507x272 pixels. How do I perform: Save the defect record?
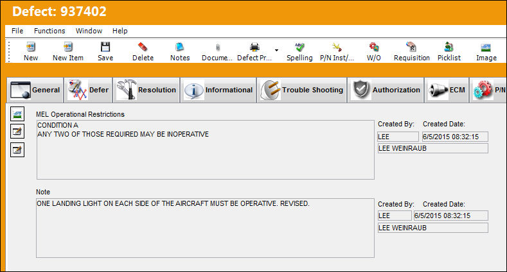(105, 51)
